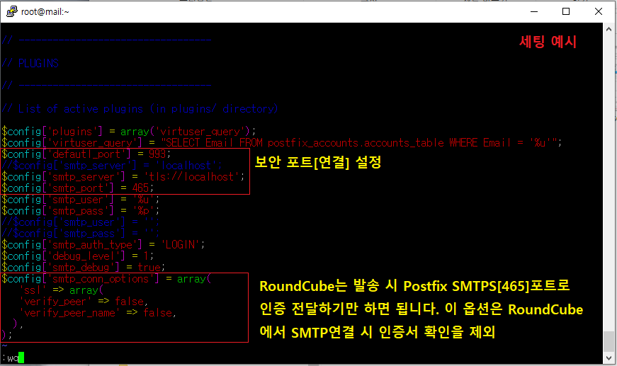Minimize the root@mail terminal window
This screenshot has height=366, width=617.
click(534, 11)
